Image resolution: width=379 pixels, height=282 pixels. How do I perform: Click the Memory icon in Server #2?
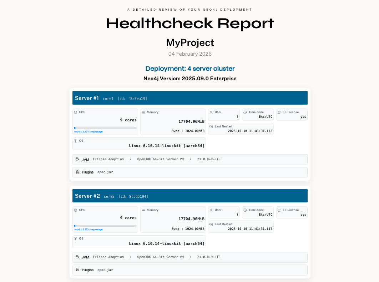[143, 210]
